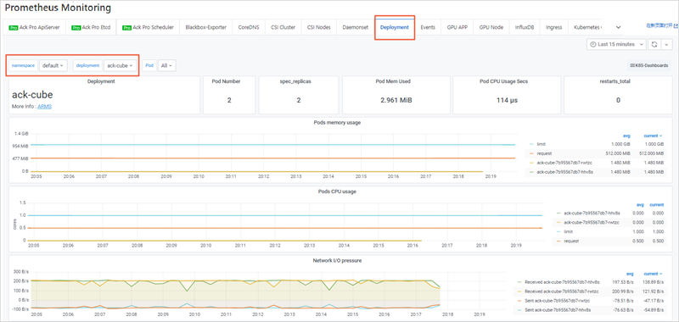Viewport: 679px width, 322px height.
Task: Toggle limit series in memory legend
Action: (x=541, y=144)
